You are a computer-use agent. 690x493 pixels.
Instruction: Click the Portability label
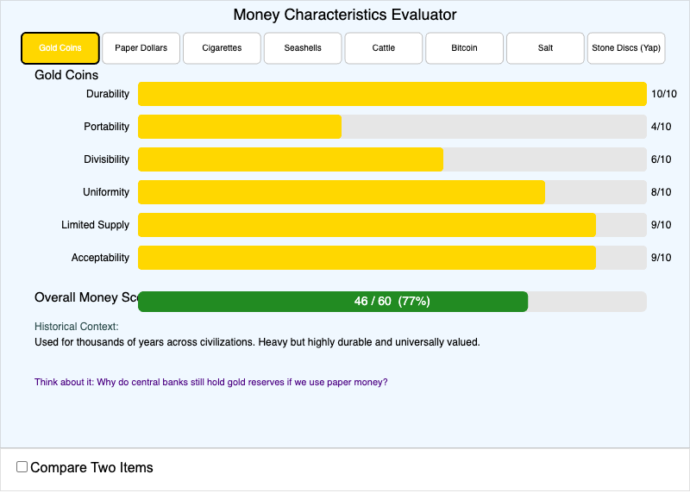pos(106,127)
